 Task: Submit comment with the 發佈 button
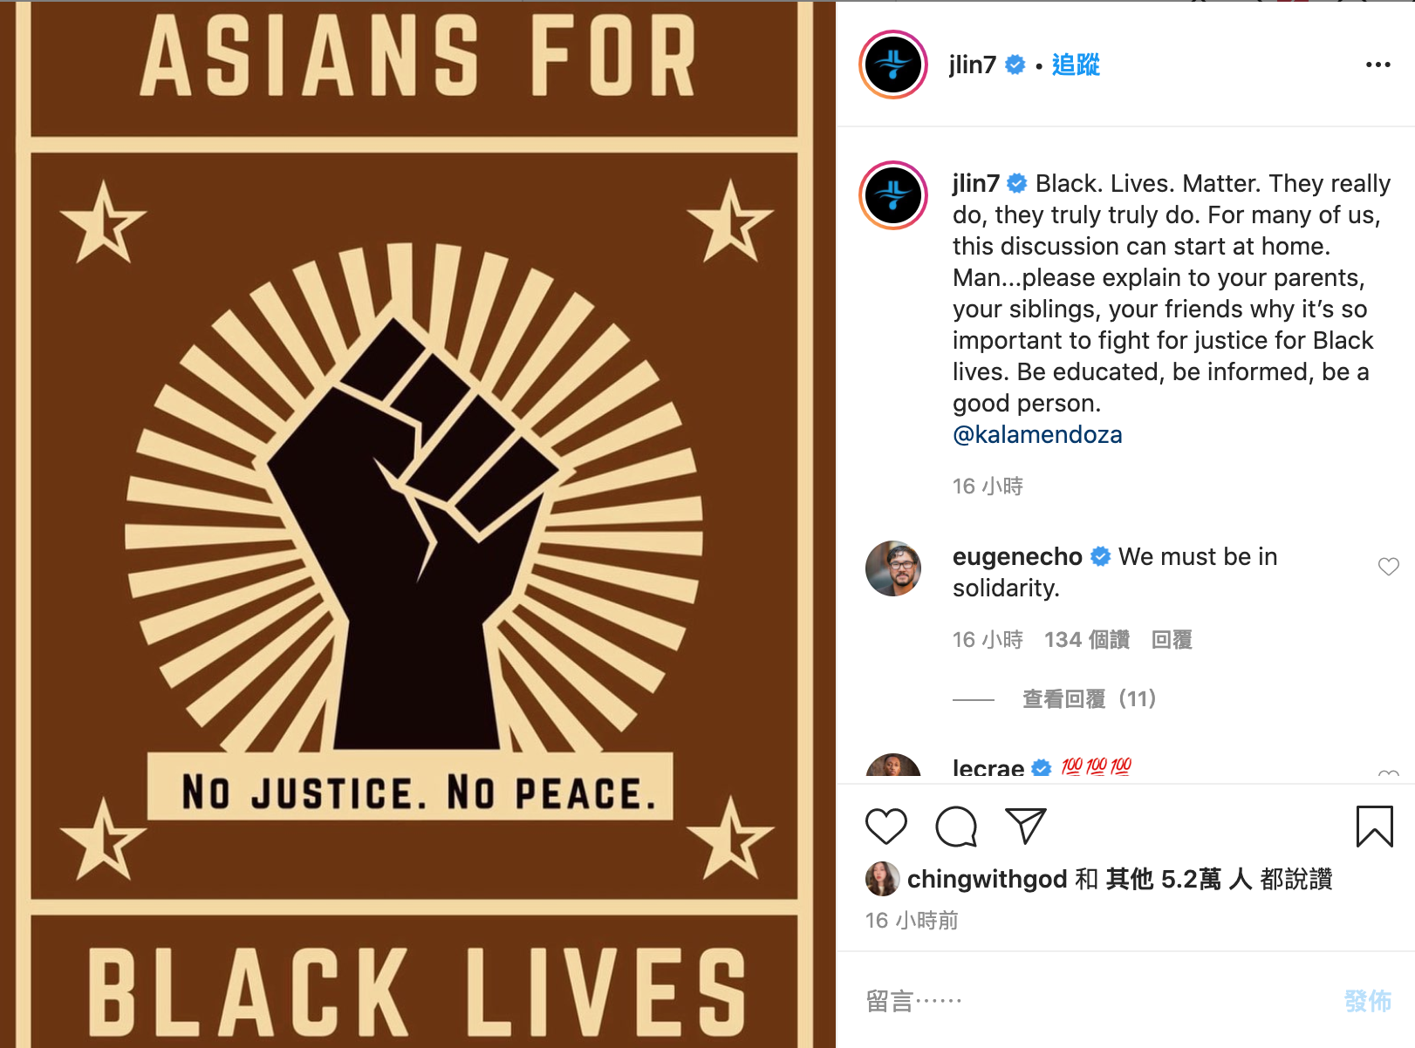point(1368,1000)
